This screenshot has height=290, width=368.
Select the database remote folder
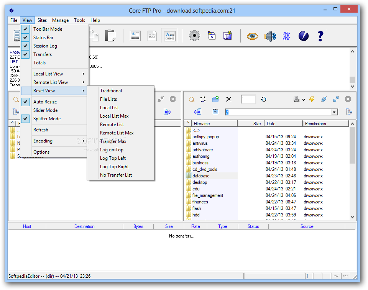click(x=201, y=176)
